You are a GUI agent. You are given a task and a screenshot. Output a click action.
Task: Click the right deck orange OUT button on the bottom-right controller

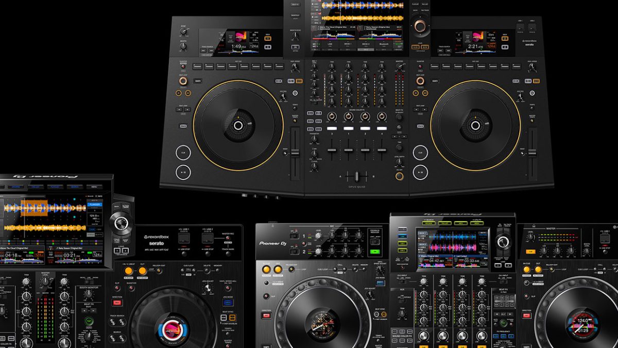coord(538,269)
